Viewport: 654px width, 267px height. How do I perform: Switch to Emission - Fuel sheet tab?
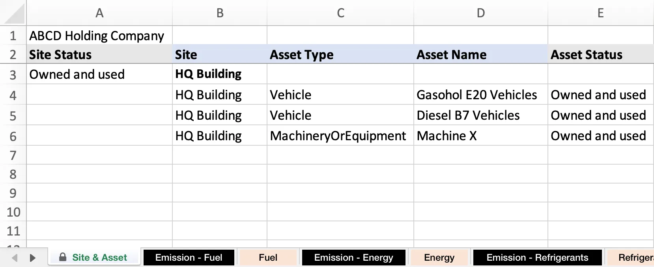[x=189, y=258]
